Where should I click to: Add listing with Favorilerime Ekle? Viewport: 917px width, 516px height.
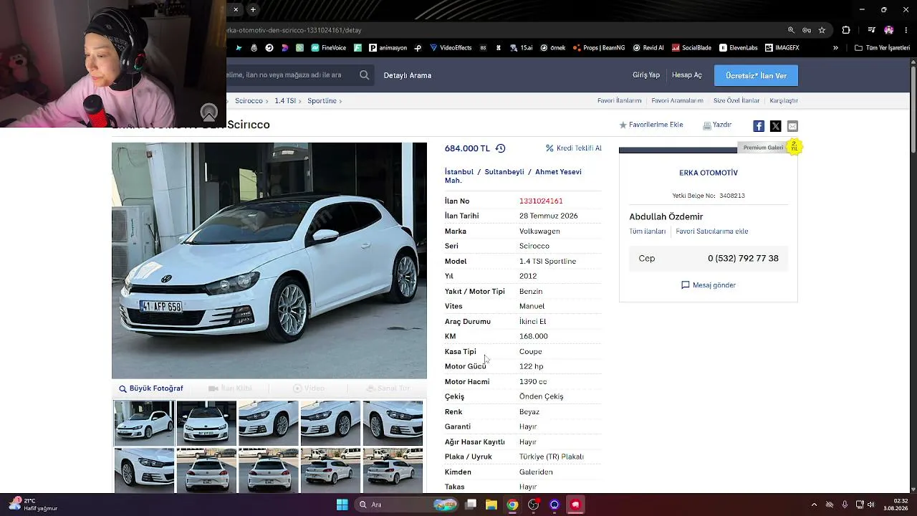coord(651,125)
